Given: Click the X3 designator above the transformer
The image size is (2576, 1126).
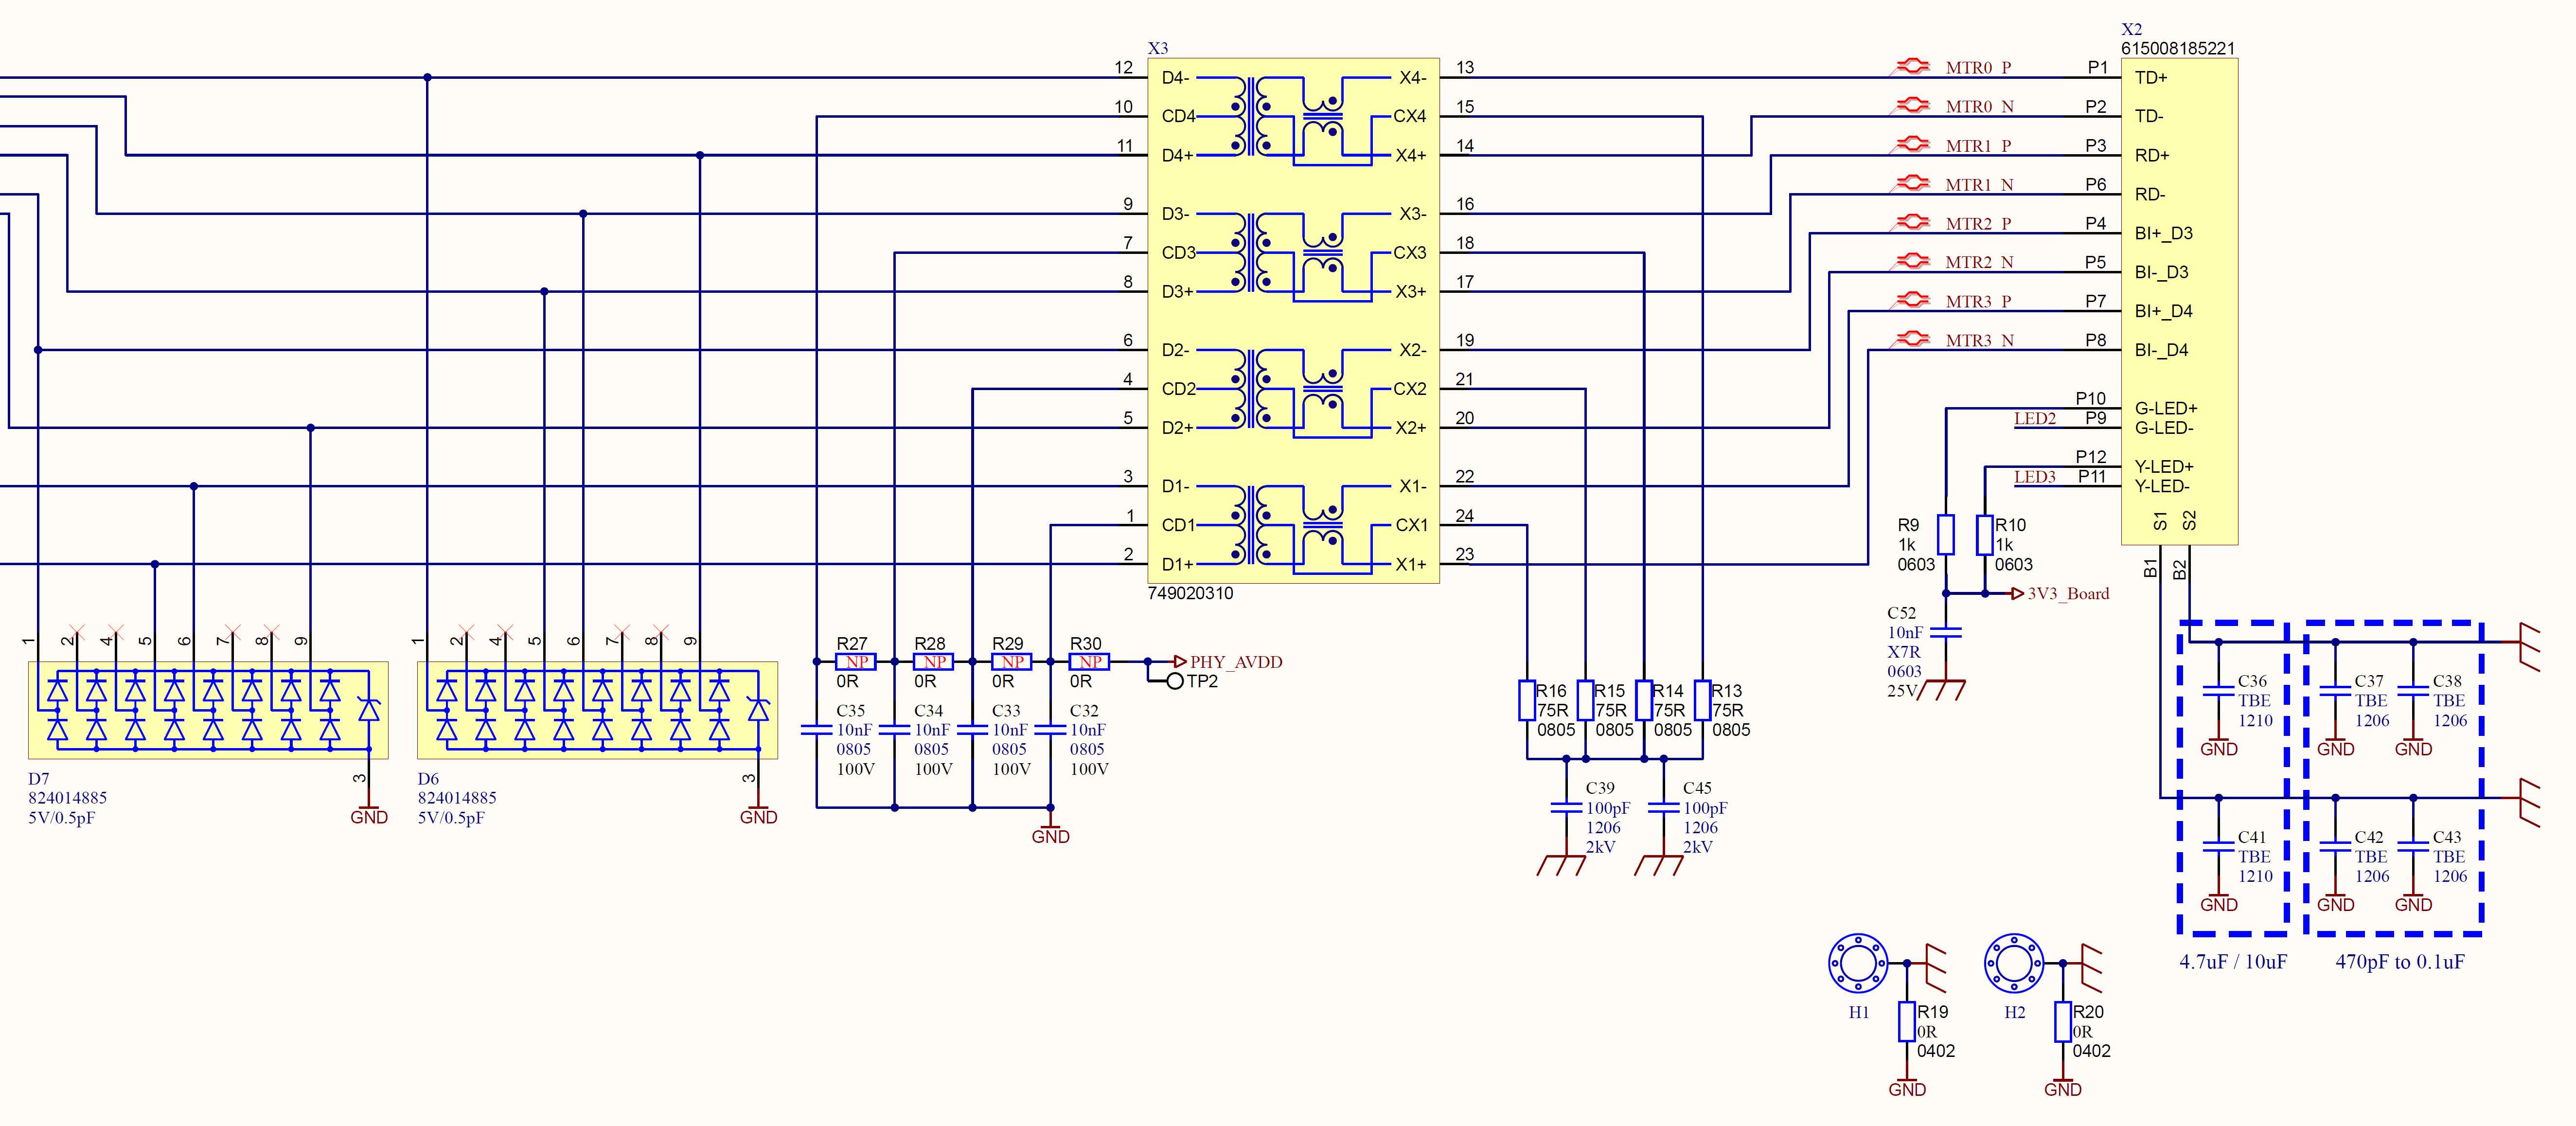Looking at the screenshot, I should [x=1157, y=48].
